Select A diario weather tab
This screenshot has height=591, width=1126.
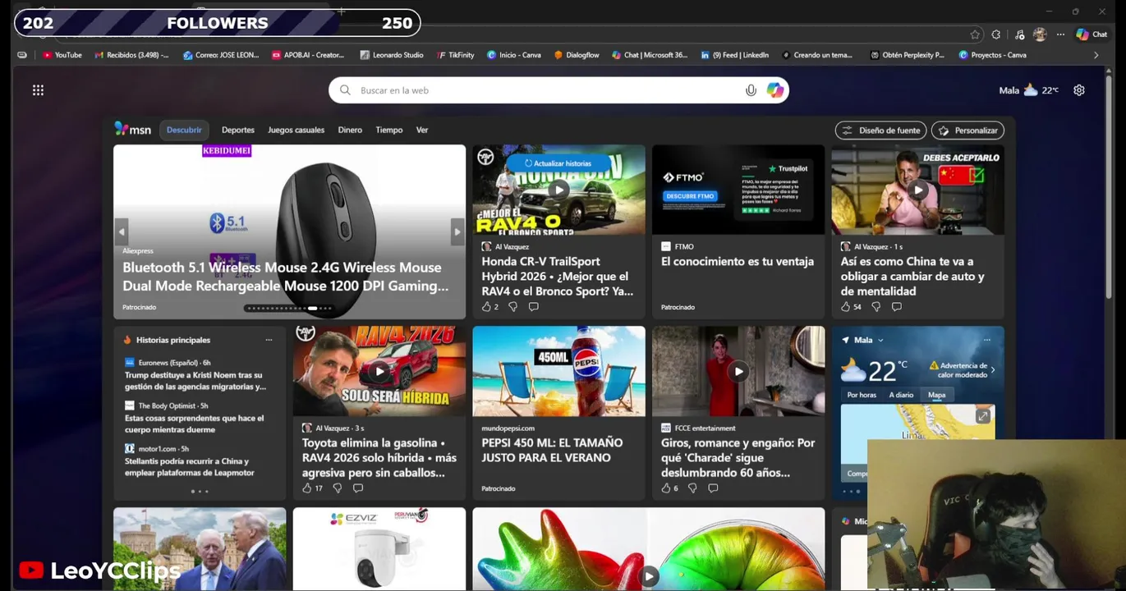pyautogui.click(x=901, y=395)
